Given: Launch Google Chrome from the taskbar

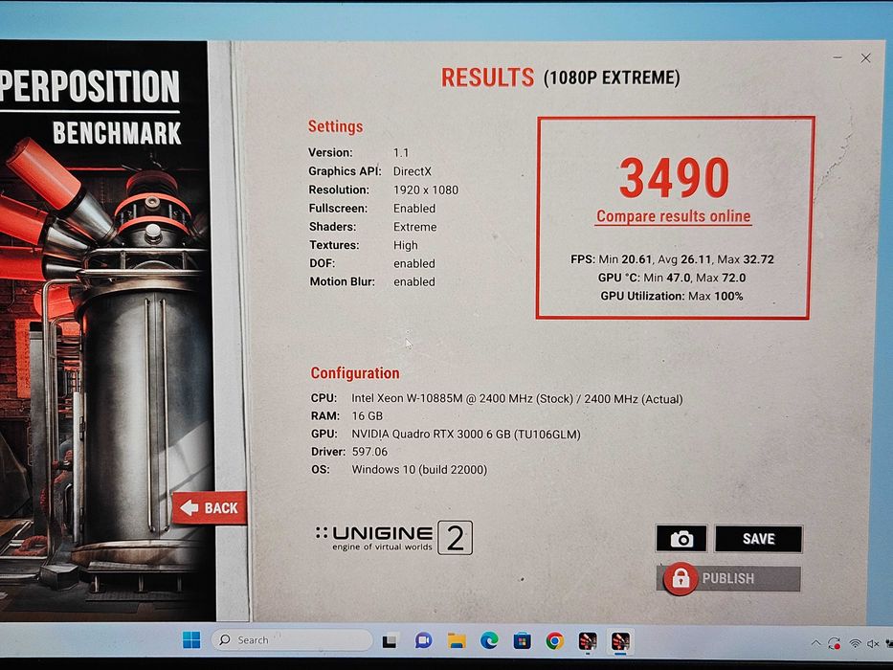Looking at the screenshot, I should 555,641.
